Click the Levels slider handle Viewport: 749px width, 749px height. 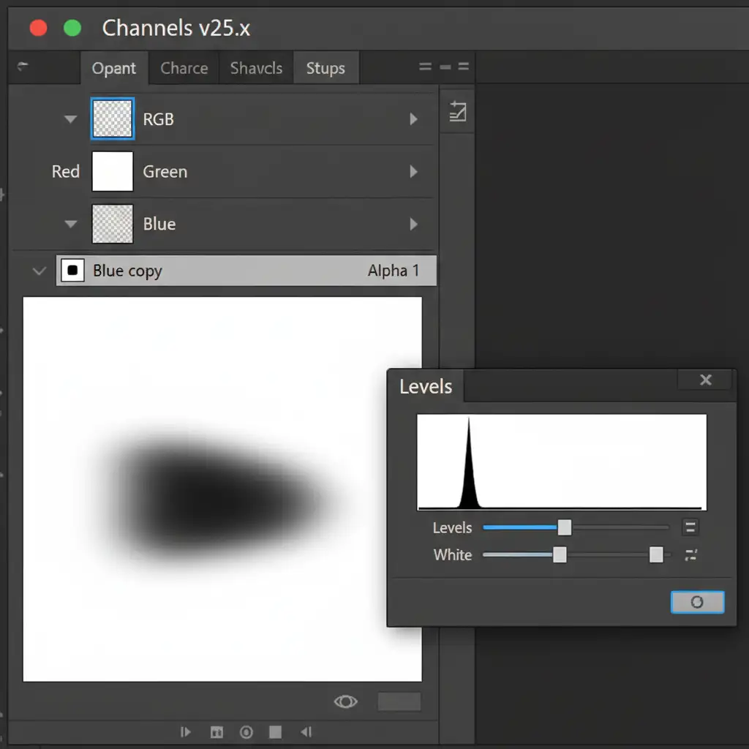[x=564, y=527]
